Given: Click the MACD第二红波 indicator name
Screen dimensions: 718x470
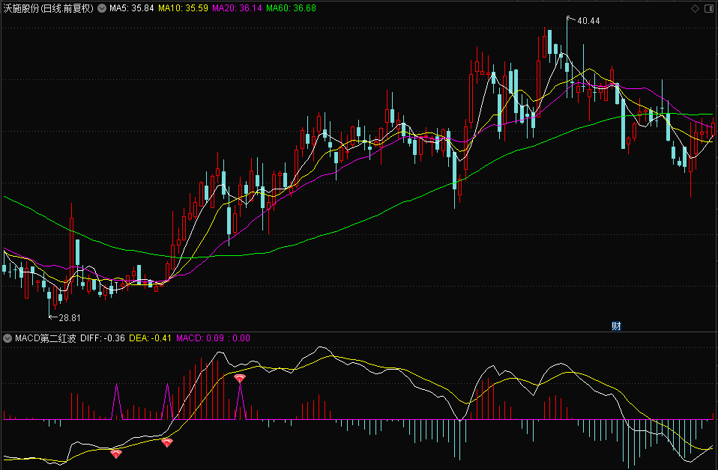Looking at the screenshot, I should point(45,338).
